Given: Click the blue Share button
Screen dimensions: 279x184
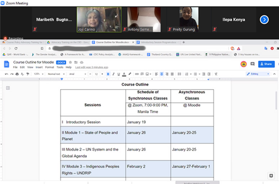Looking at the screenshot, I should click(x=266, y=64).
